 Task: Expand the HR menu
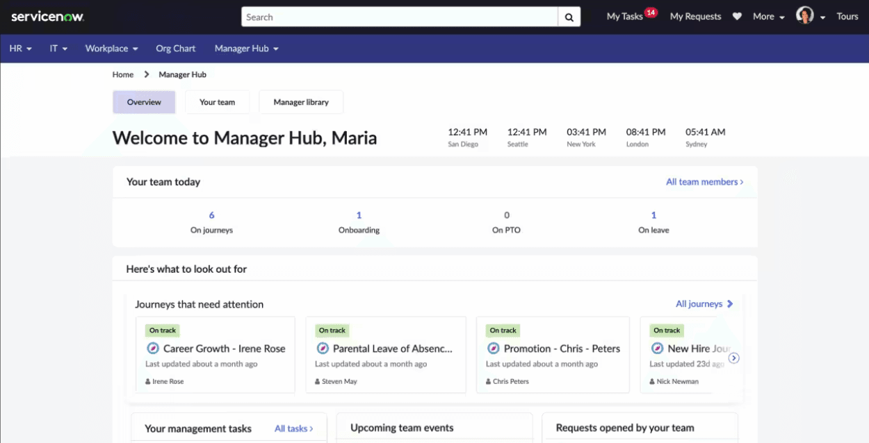coord(21,49)
